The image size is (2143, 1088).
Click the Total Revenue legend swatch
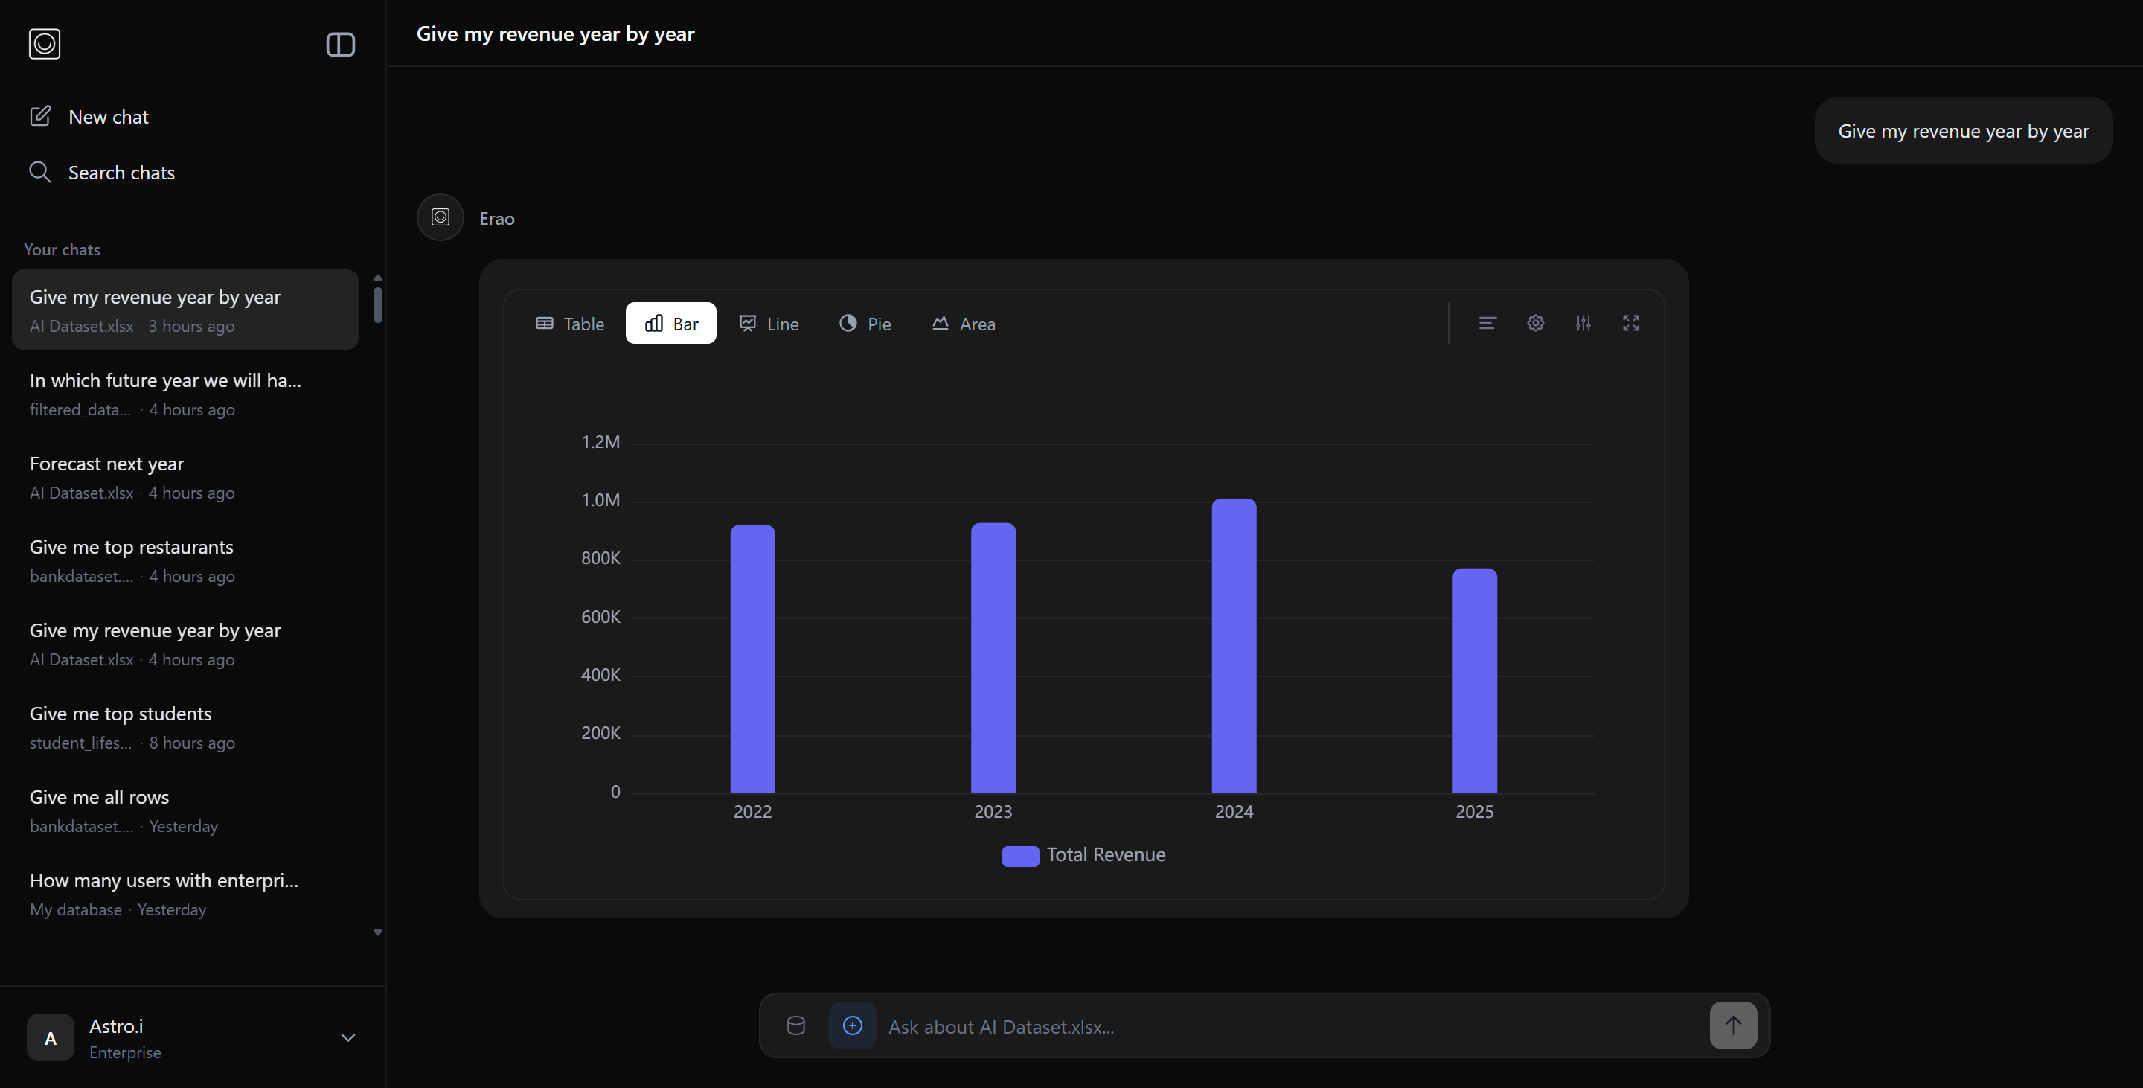point(1020,854)
